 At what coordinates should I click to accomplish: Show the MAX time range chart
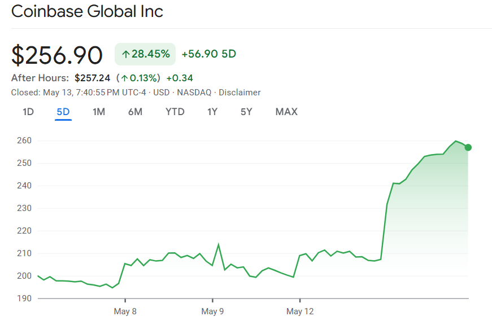tap(286, 112)
